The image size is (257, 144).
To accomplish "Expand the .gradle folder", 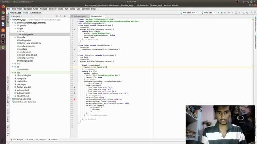I will [15, 26].
